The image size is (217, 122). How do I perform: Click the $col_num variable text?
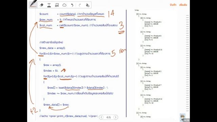pos(46,25)
